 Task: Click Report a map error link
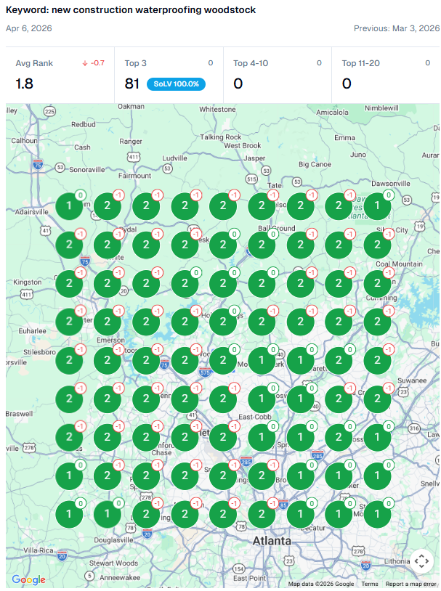[x=410, y=584]
